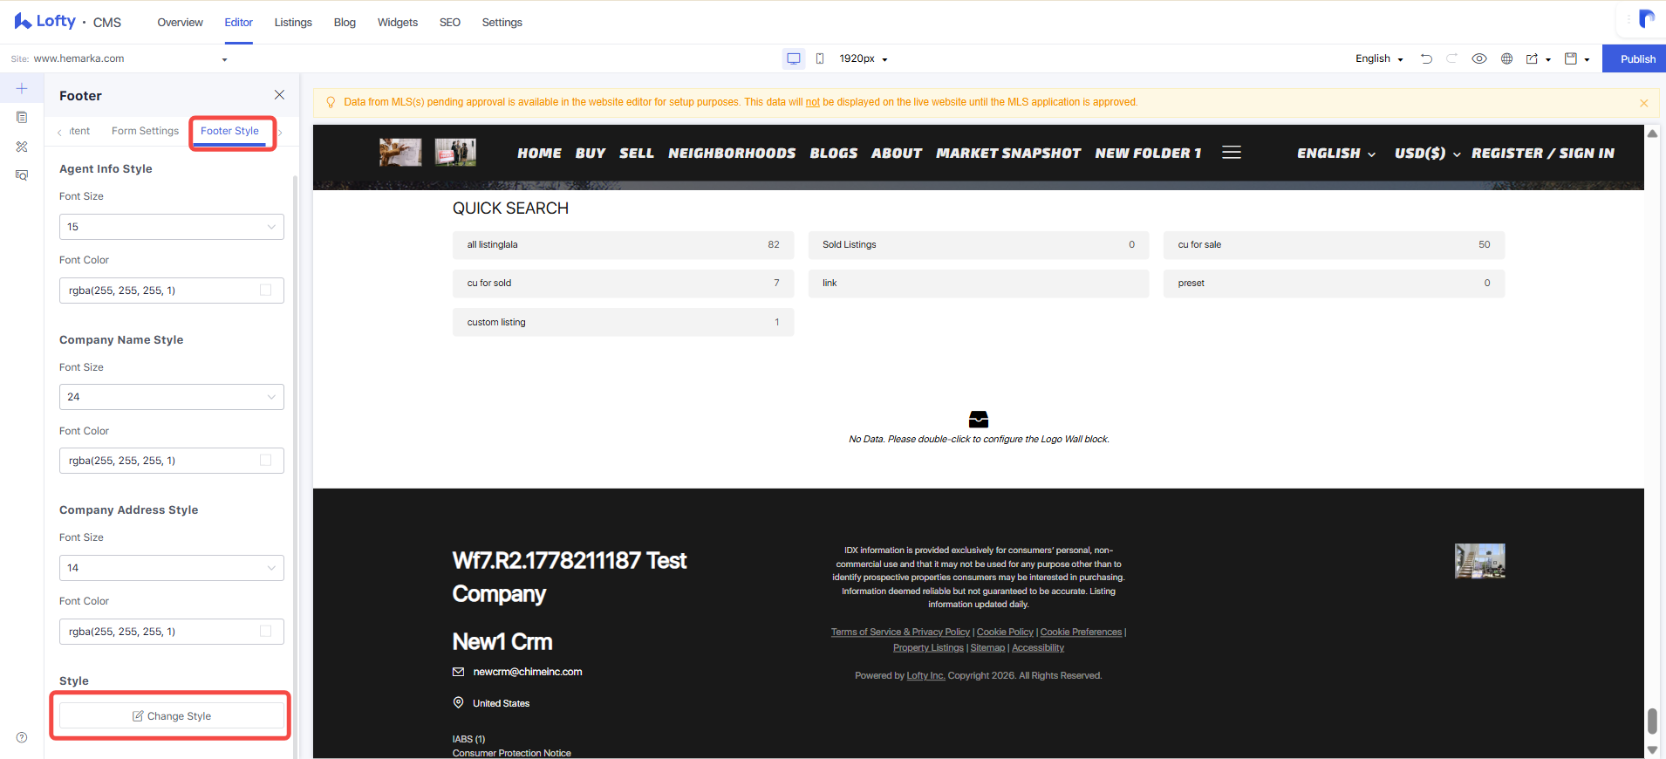Screen dimensions: 1666x759
Task: Open Terms of Service & Privacy Policy link
Action: click(900, 632)
